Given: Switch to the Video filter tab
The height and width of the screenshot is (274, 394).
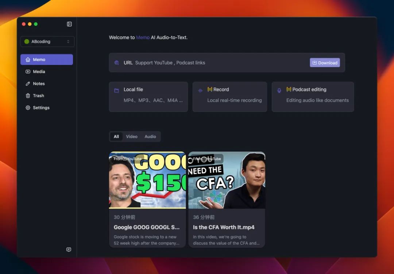Looking at the screenshot, I should click(132, 137).
